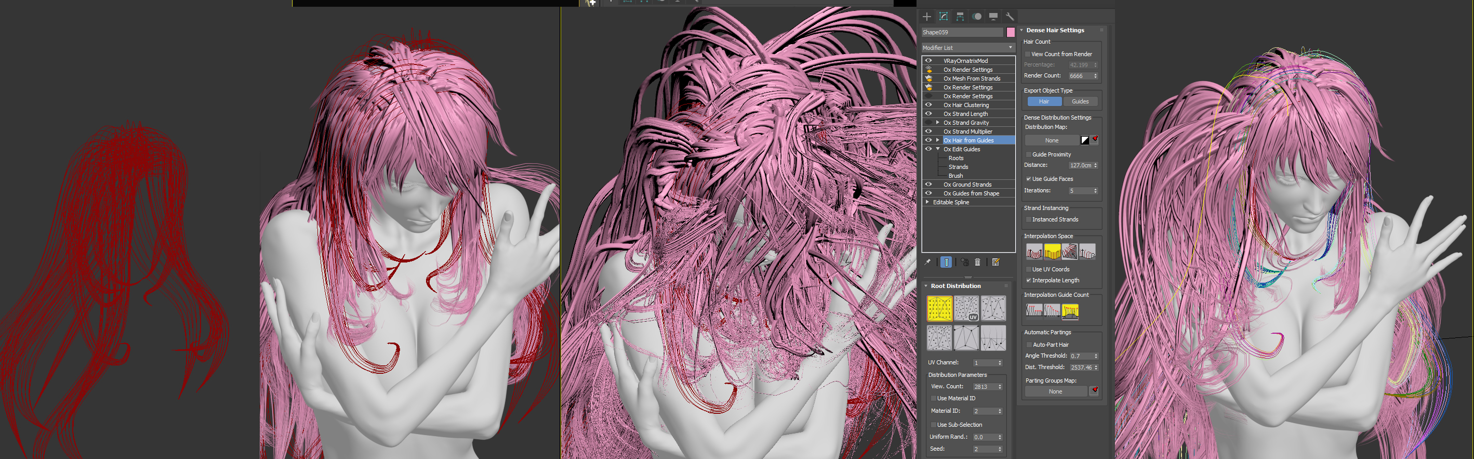Expand the Ox Strand Gravity modifier

coord(938,123)
